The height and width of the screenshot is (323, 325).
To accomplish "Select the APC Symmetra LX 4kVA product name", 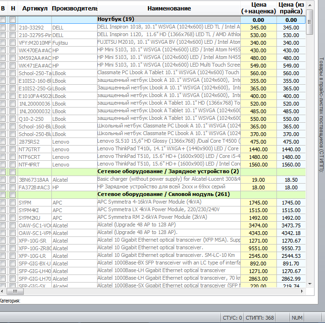I will point(169,210).
